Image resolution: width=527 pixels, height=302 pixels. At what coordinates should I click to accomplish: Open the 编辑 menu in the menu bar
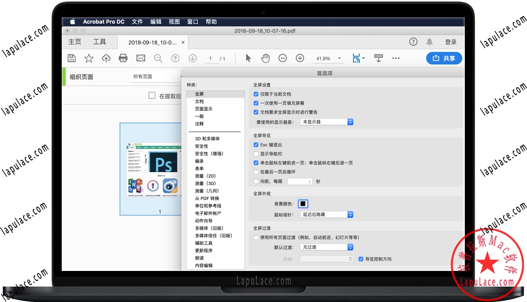click(155, 22)
